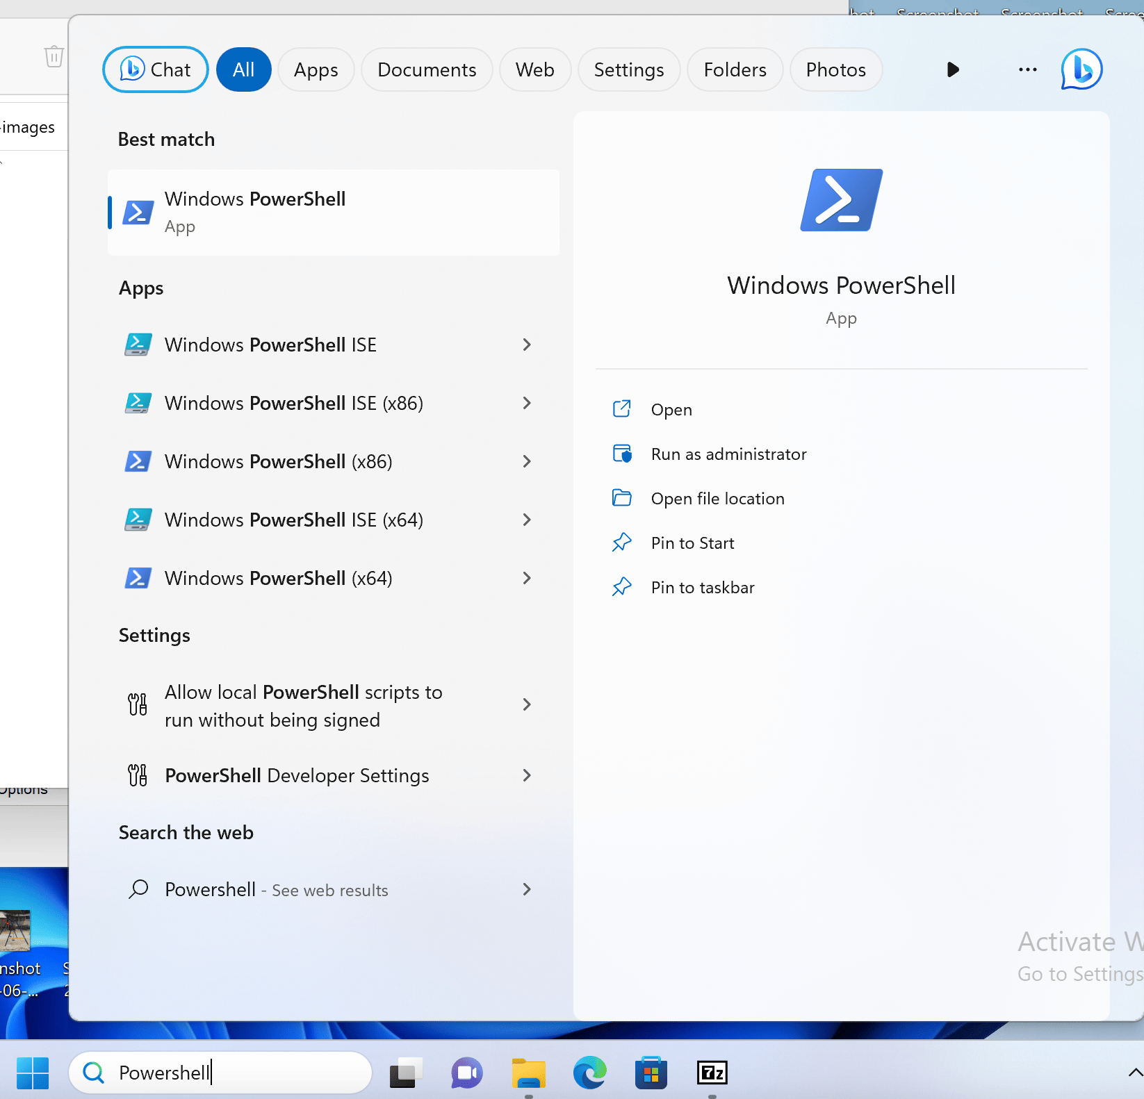The width and height of the screenshot is (1144, 1099).
Task: Show hidden system tray icons
Action: (1135, 1073)
